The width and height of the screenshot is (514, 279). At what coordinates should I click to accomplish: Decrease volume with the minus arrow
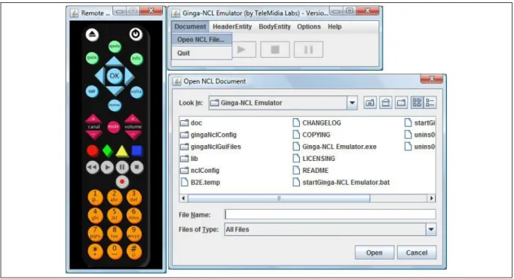(133, 135)
